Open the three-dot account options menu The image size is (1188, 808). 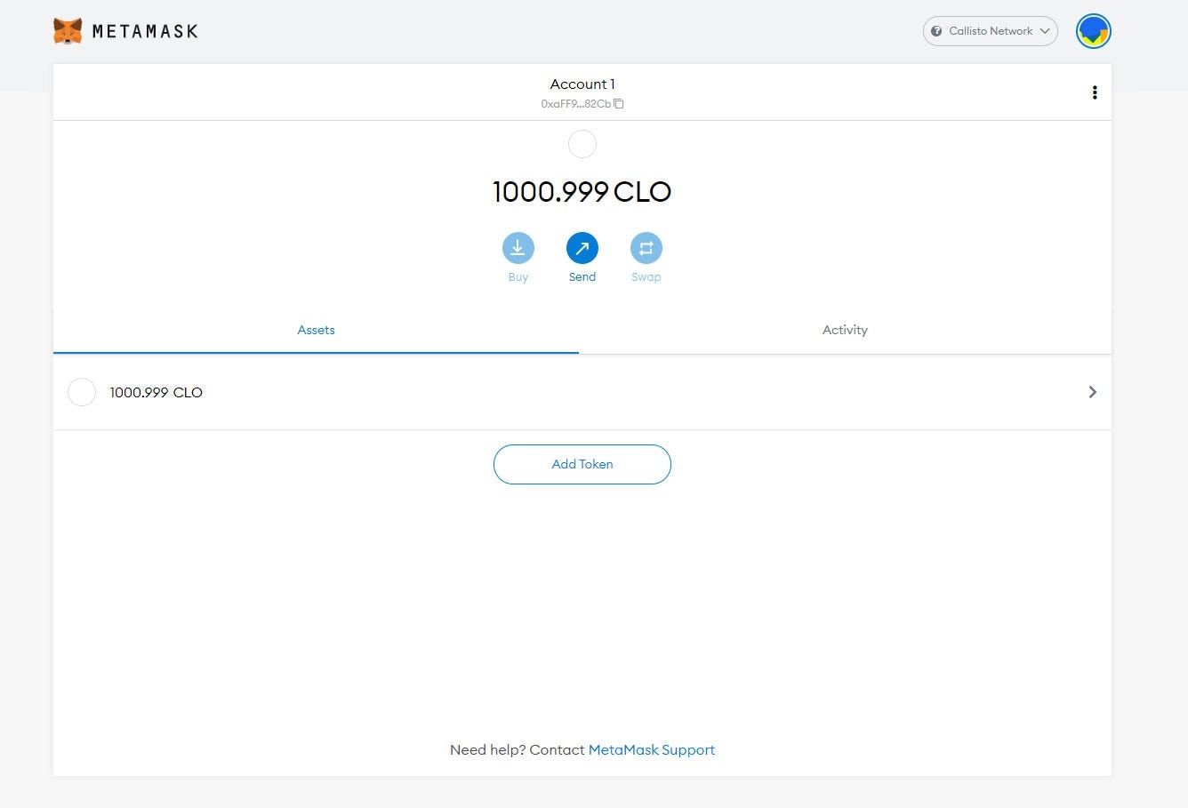[1094, 92]
